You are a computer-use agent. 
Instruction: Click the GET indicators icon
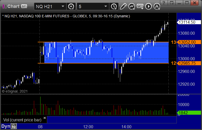(140, 6)
